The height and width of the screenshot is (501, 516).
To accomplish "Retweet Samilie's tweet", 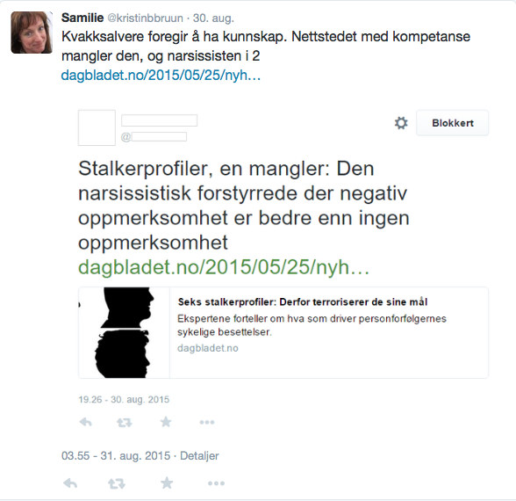I will (x=117, y=483).
